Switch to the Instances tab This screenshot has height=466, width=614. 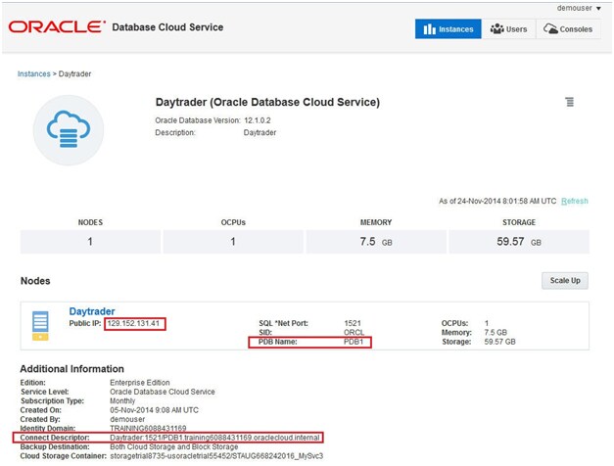pos(448,29)
